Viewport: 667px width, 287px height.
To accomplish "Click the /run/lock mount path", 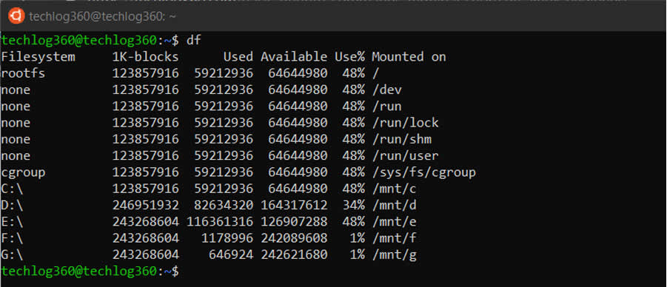I will tap(405, 123).
